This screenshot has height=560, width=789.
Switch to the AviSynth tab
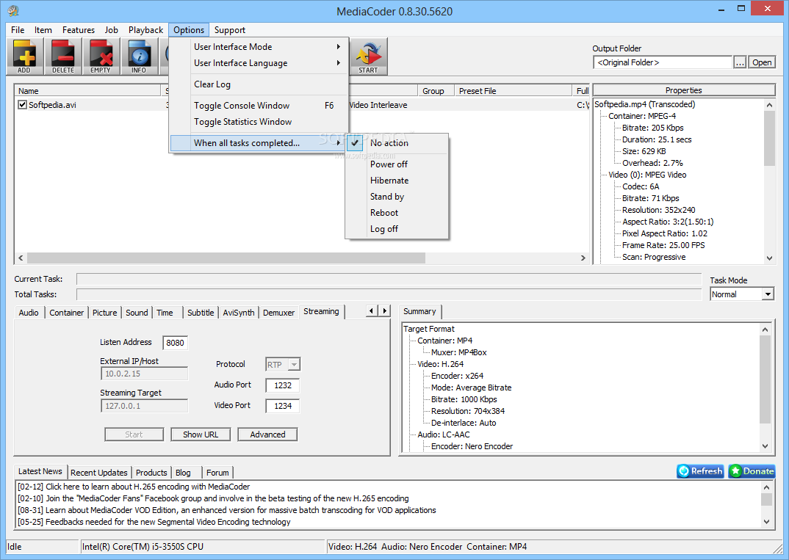click(x=239, y=313)
